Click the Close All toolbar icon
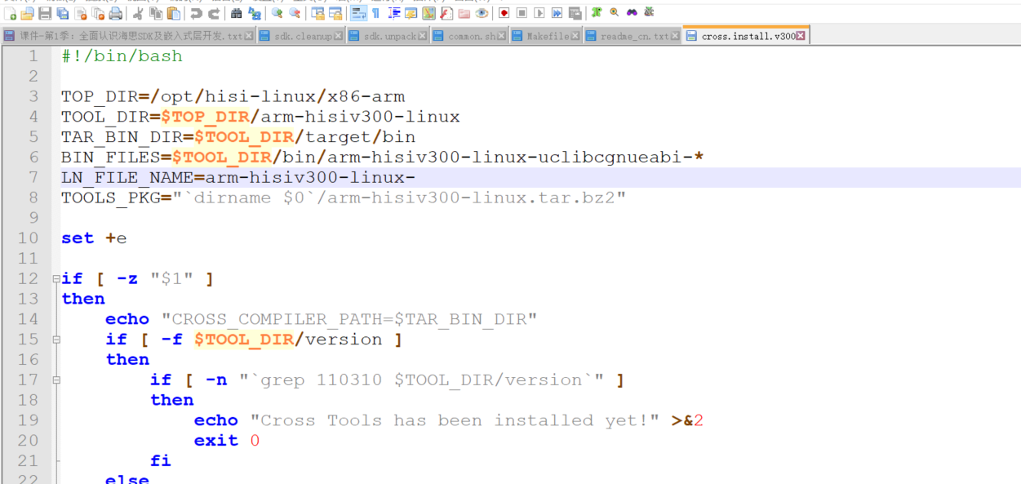 pyautogui.click(x=98, y=13)
